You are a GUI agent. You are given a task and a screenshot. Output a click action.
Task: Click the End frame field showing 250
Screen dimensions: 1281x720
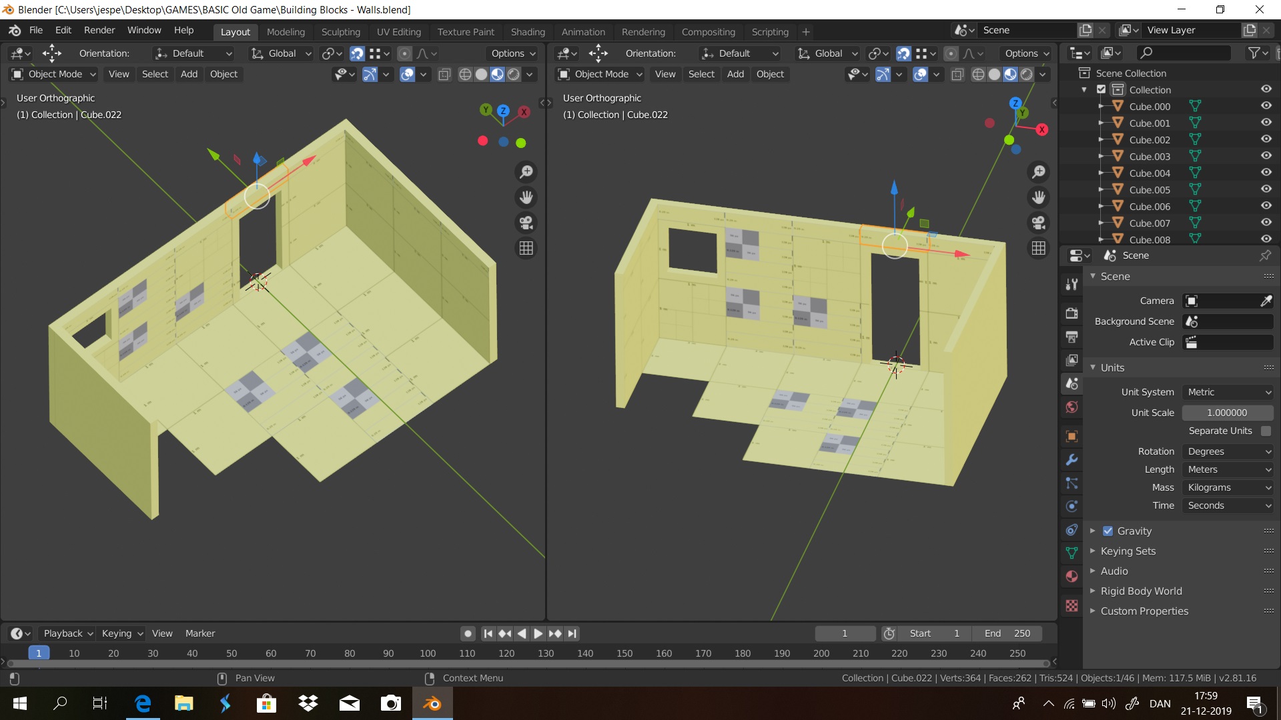pyautogui.click(x=1007, y=633)
